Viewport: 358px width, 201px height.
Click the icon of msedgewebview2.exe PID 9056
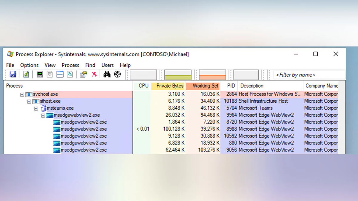point(57,150)
